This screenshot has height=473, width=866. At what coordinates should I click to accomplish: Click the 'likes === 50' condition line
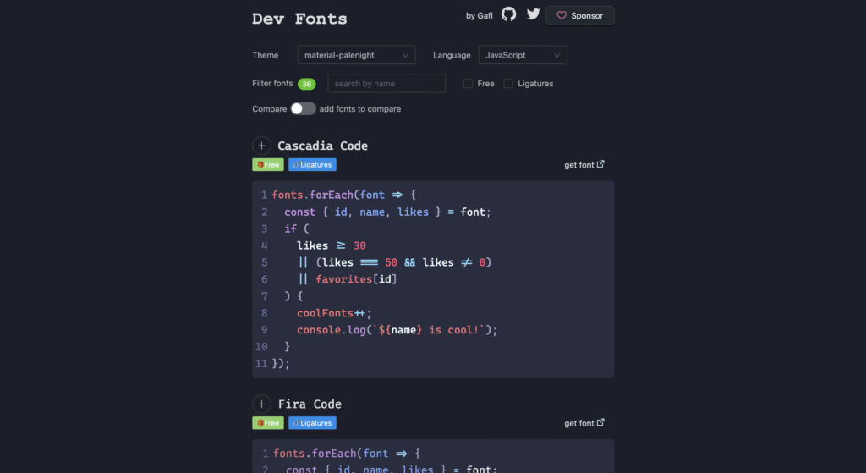pyautogui.click(x=394, y=262)
